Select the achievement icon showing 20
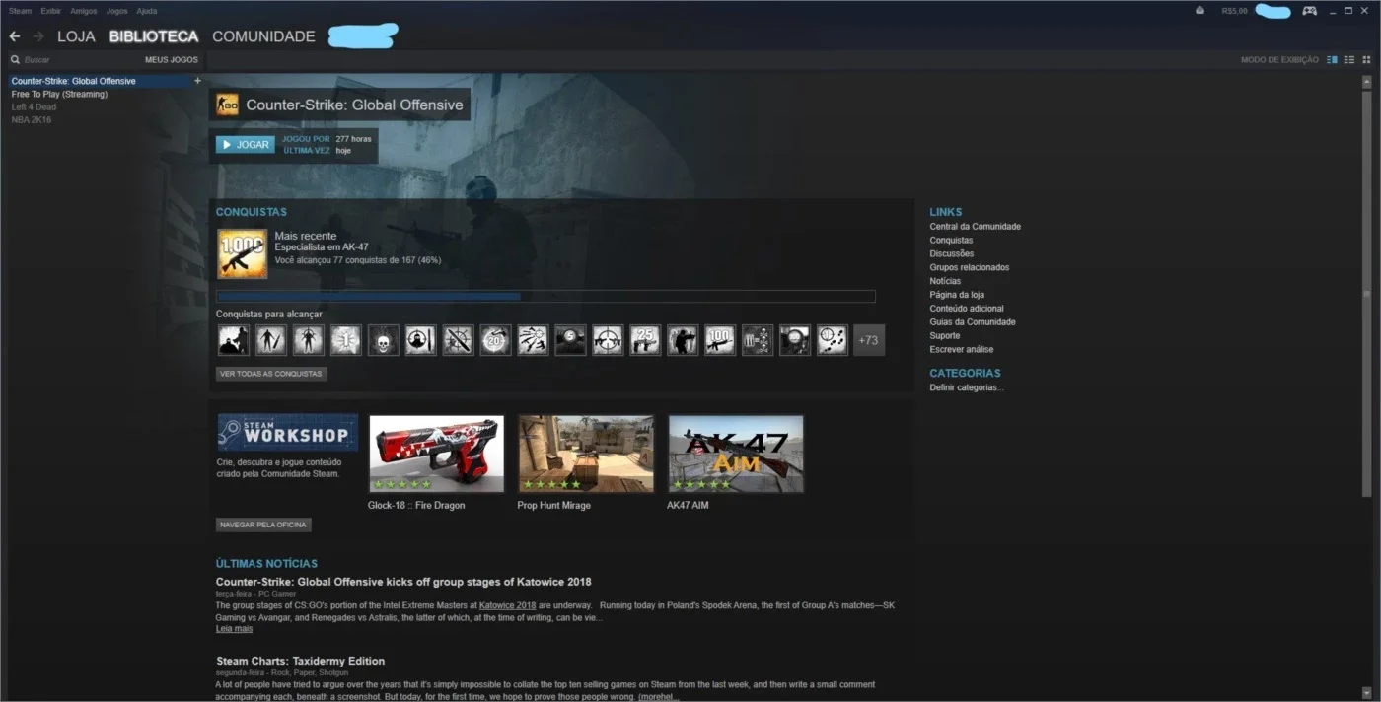Image resolution: width=1381 pixels, height=702 pixels. [x=495, y=340]
